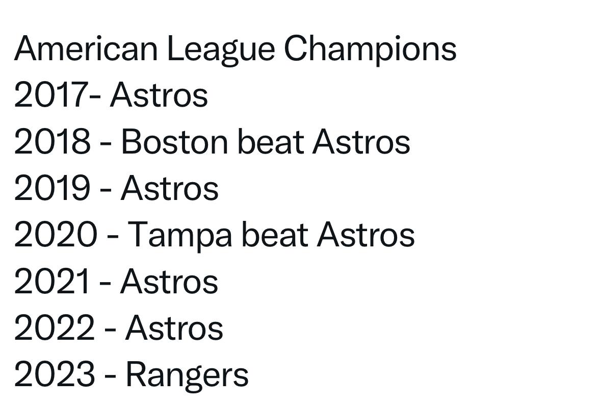Click the year 2023
601x403 pixels.
[54, 374]
